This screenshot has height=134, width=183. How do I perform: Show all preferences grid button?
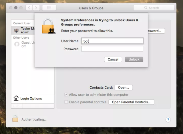pos(49,8)
